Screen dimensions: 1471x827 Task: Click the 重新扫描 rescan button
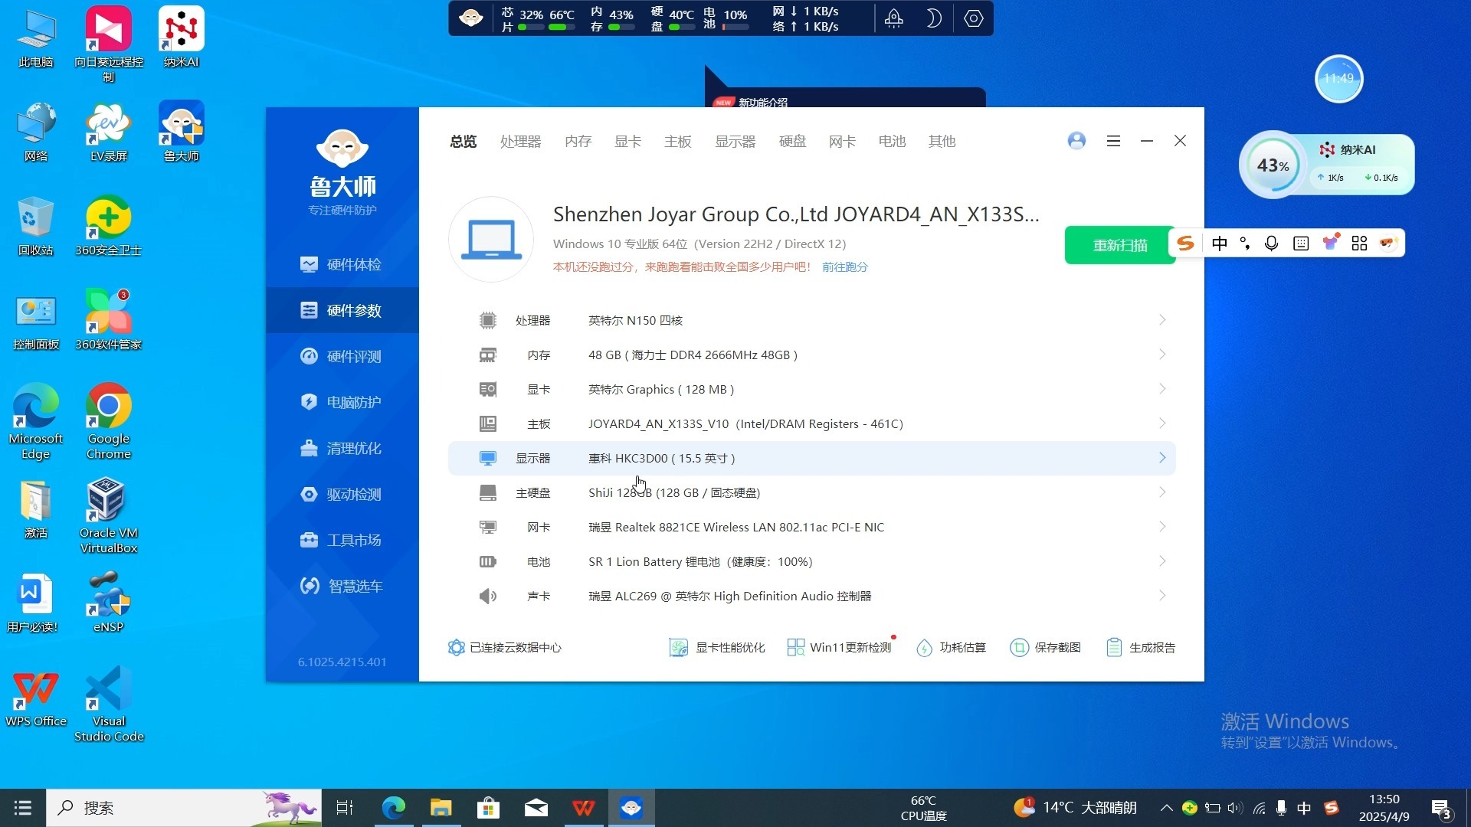1119,245
